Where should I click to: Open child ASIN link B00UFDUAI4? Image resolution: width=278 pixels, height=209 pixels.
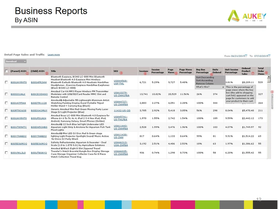point(39,118)
